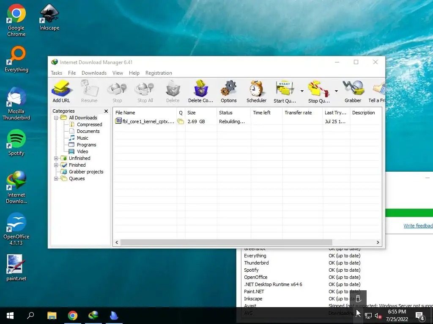Click the muted volume tray icon
Image resolution: width=433 pixels, height=324 pixels.
378,316
